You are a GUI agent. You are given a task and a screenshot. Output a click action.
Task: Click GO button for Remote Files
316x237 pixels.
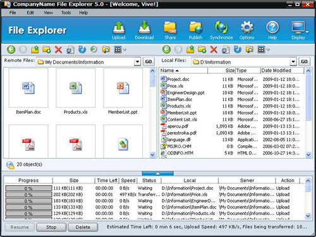coord(149,61)
